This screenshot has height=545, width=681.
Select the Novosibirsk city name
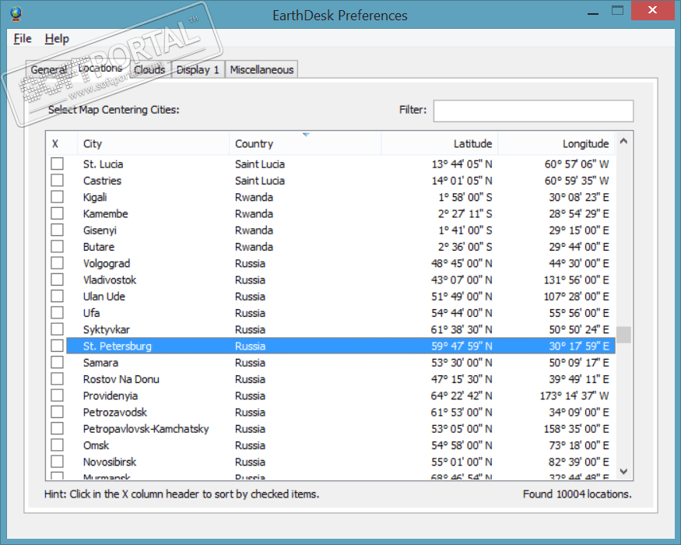[x=110, y=462]
